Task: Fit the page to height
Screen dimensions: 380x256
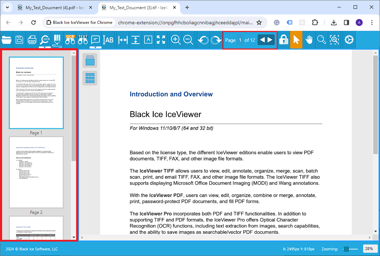Action: pyautogui.click(x=135, y=40)
